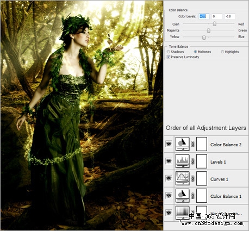Click the chain link icon on Color Balance 2
249x231 pixels.
[x=192, y=144]
